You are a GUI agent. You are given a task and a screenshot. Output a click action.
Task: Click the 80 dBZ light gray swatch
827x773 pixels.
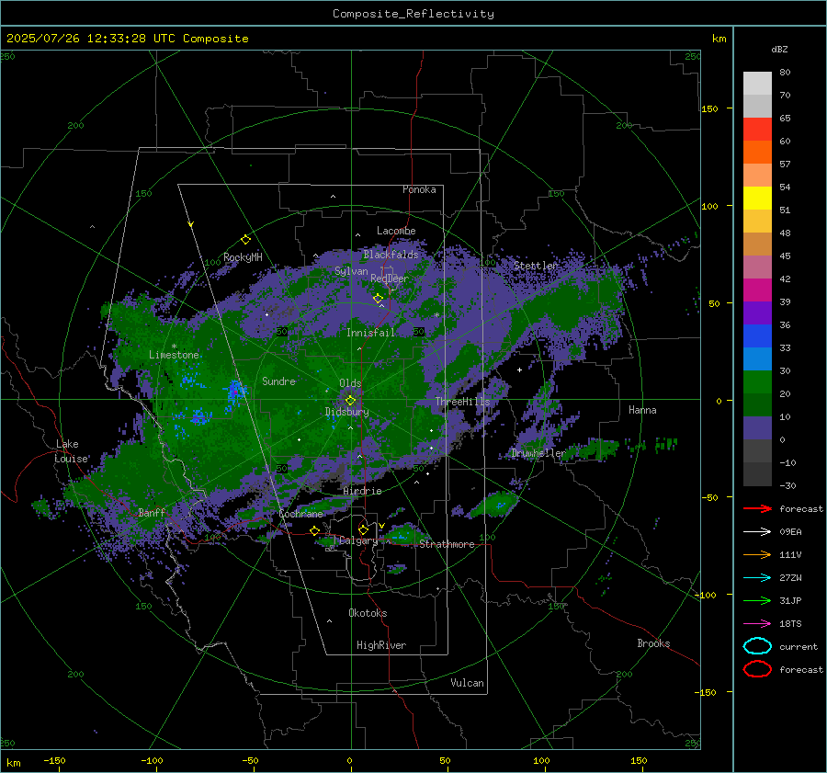tap(757, 84)
